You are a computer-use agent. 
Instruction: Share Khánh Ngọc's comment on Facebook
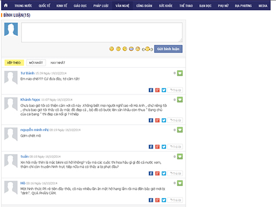(151, 120)
